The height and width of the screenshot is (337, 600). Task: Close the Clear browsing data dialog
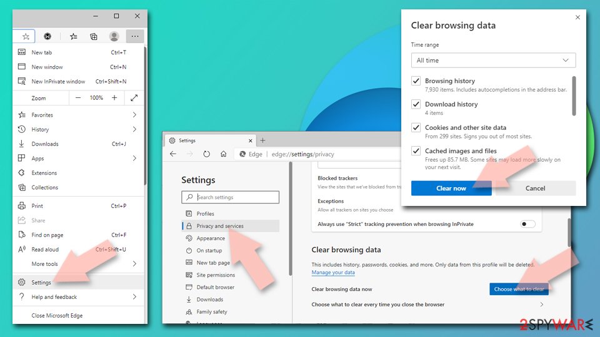tap(577, 17)
